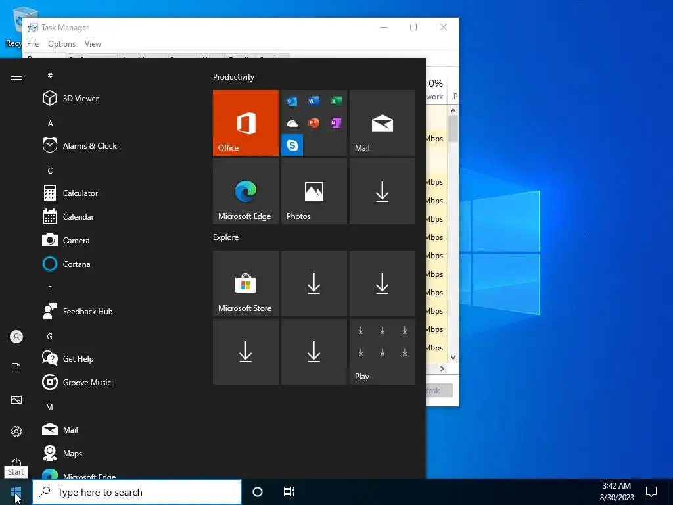
Task: Click the Skype icon in the Office folder tile
Action: pyautogui.click(x=292, y=145)
